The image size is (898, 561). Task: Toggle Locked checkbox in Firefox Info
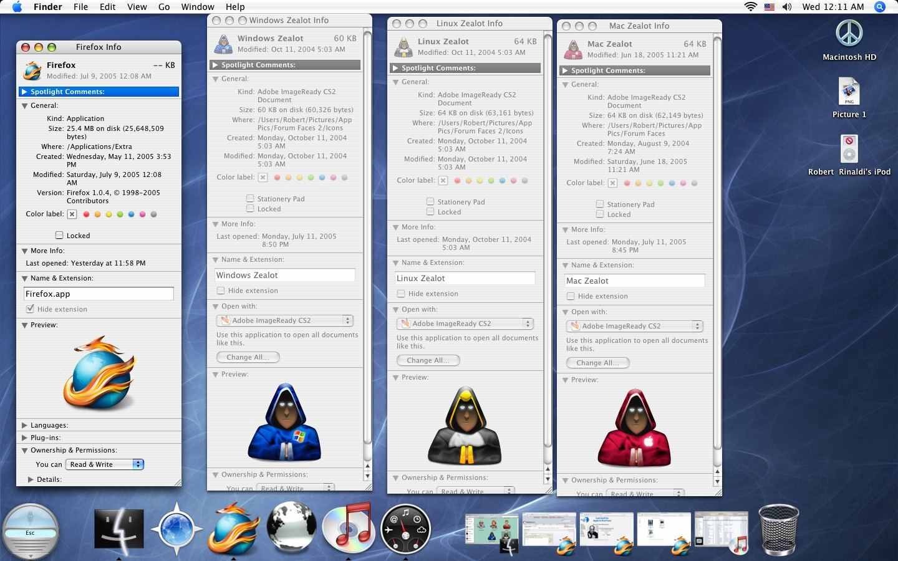[59, 236]
